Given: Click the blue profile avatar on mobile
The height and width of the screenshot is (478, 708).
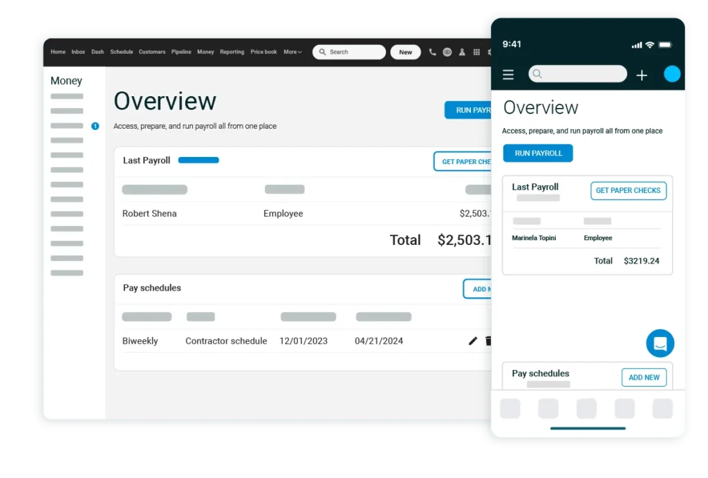Looking at the screenshot, I should tap(672, 75).
